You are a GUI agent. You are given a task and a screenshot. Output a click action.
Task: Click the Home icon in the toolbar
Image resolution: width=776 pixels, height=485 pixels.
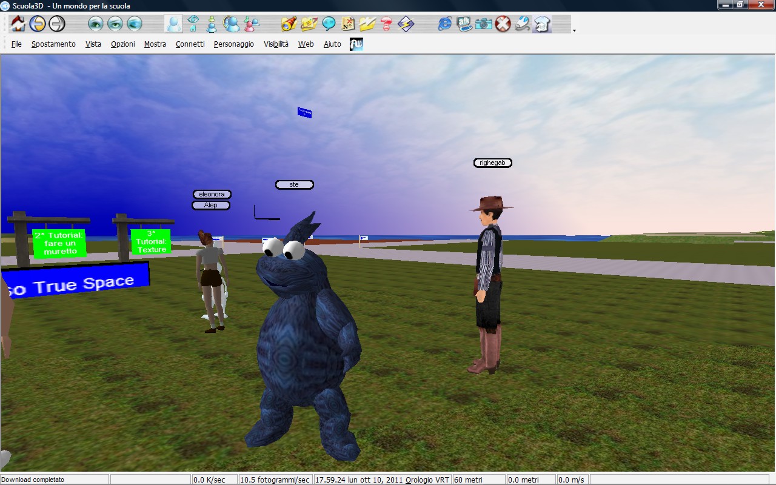[18, 24]
